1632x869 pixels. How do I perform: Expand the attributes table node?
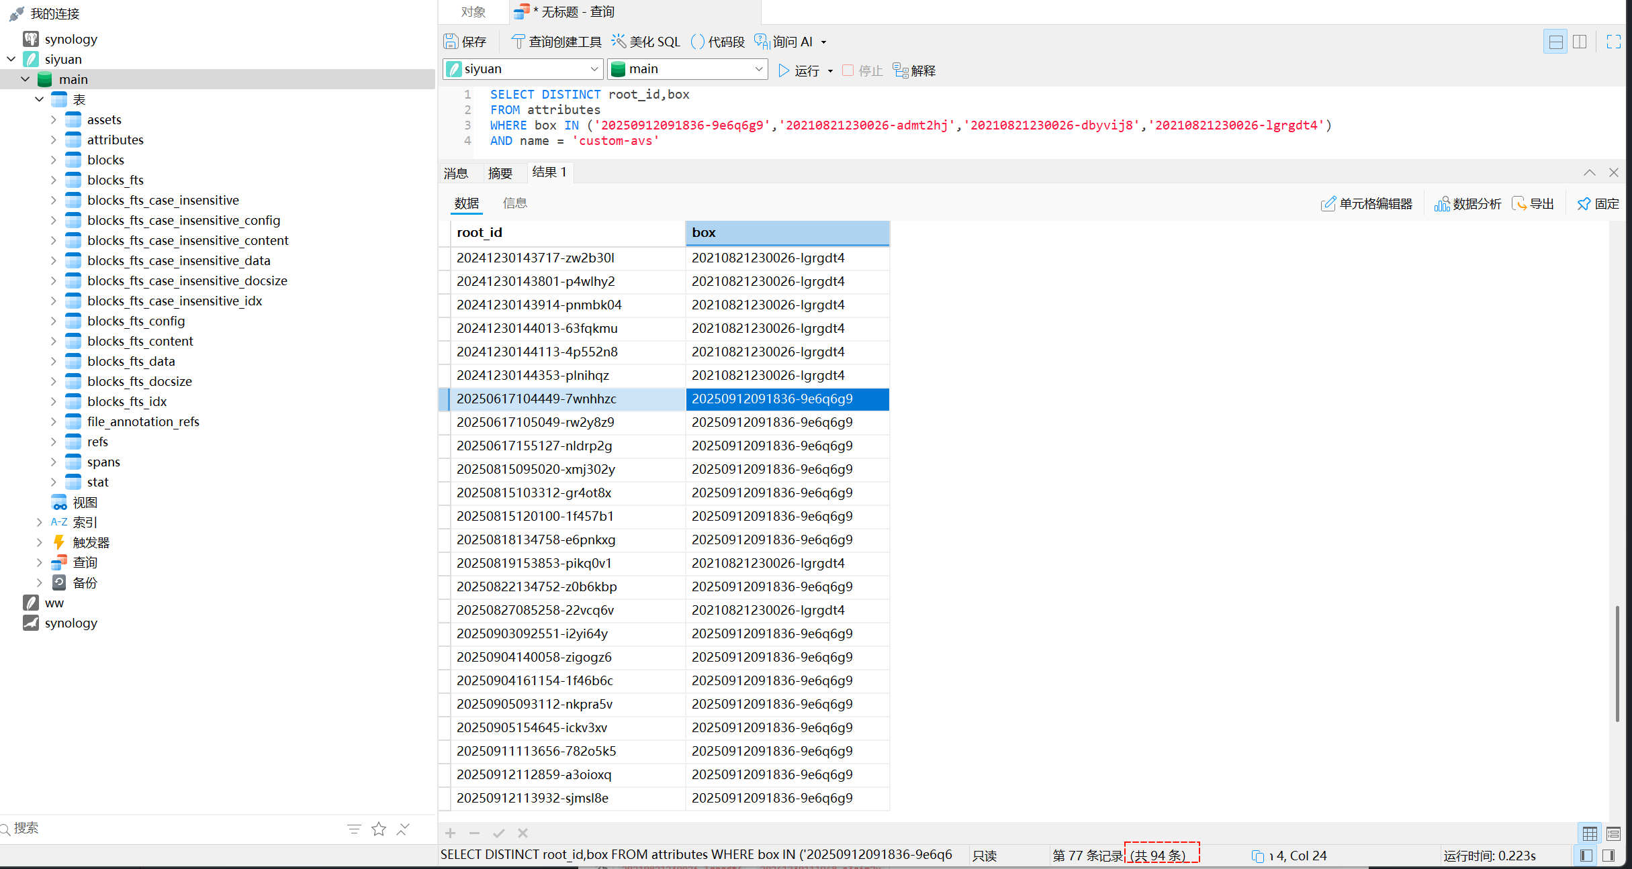54,140
